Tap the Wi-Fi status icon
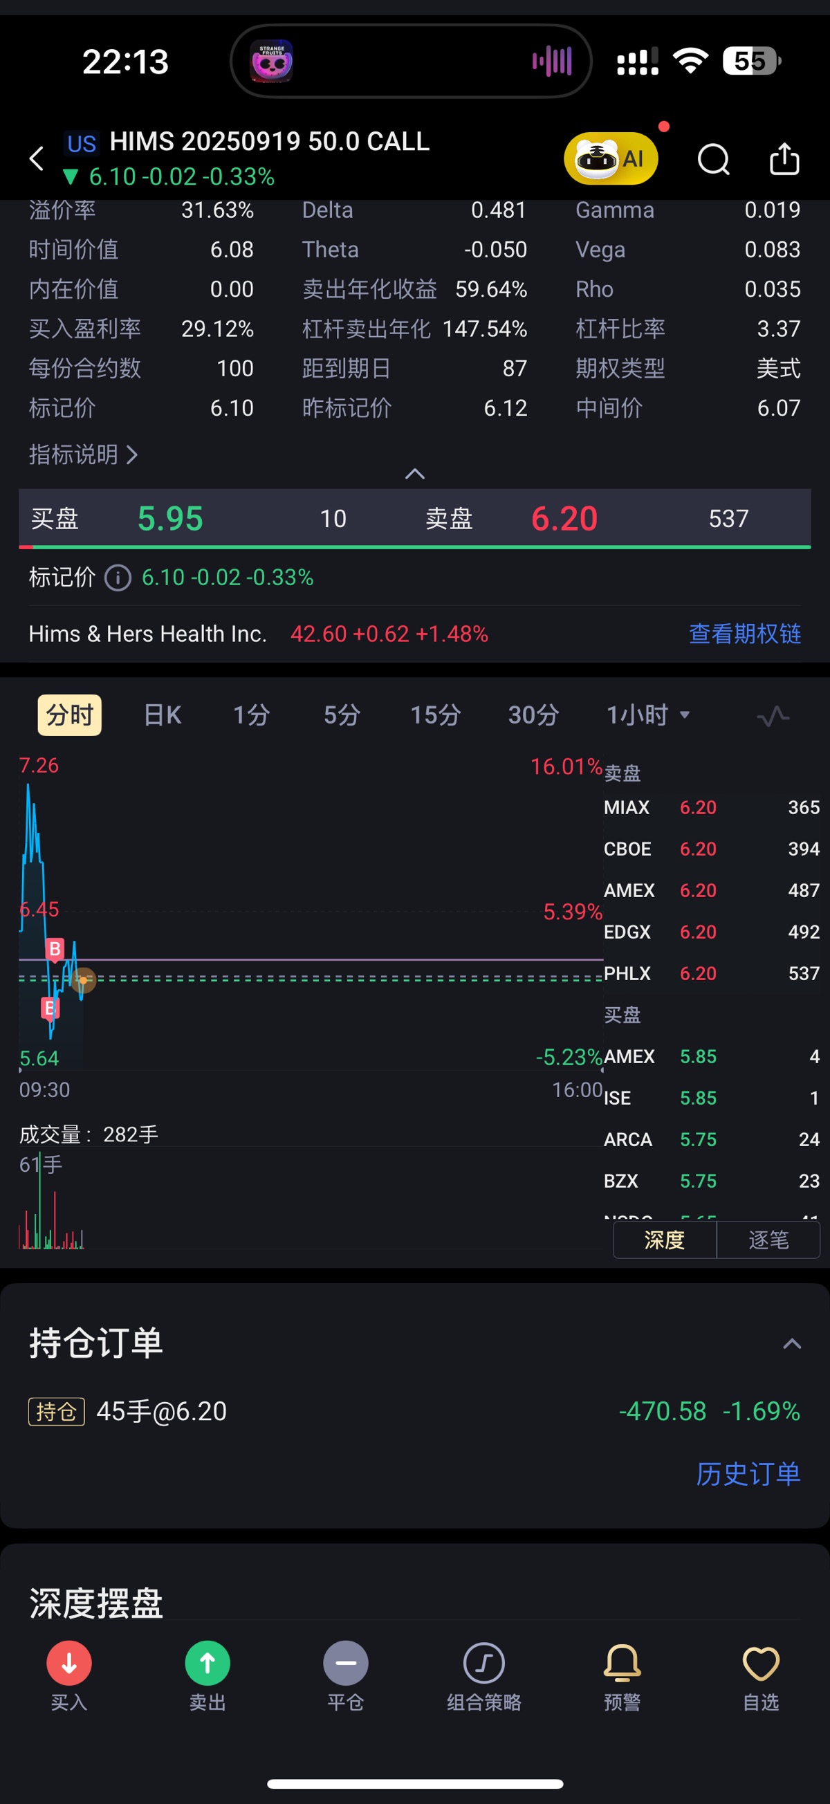 point(690,61)
